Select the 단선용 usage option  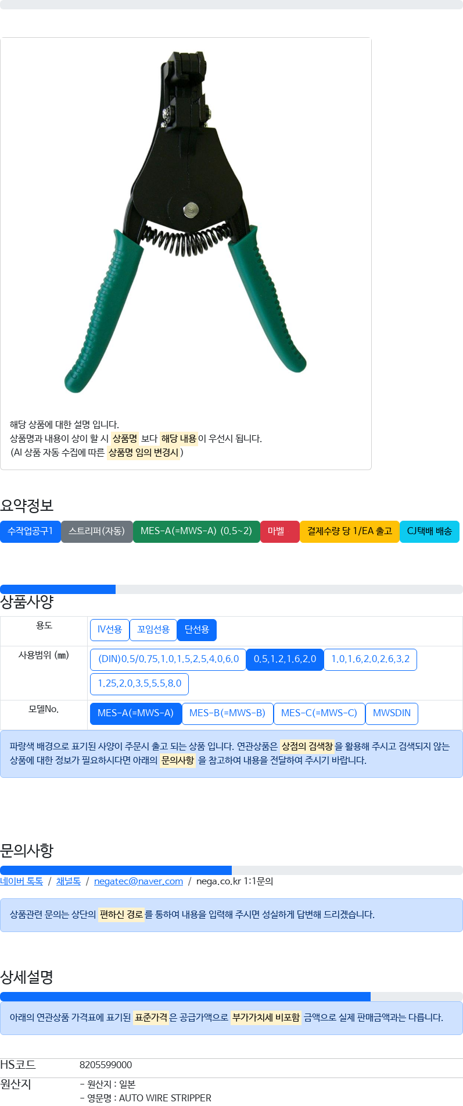click(x=197, y=630)
